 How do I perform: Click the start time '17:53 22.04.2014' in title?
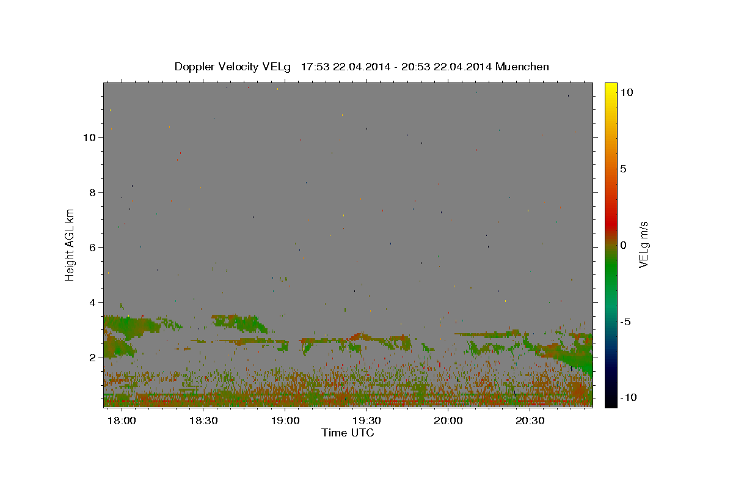[x=345, y=67]
